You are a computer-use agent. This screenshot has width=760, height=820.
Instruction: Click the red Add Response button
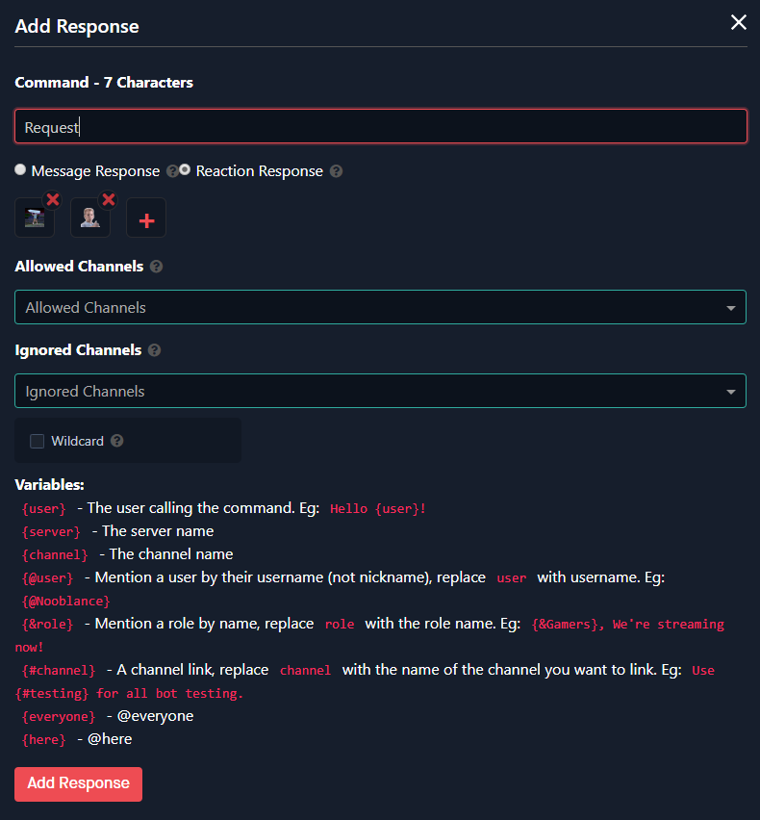point(78,783)
